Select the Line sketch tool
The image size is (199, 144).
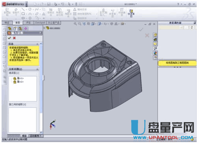(23, 9)
